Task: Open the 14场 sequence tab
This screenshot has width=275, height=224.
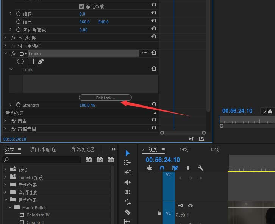Action: (x=184, y=150)
